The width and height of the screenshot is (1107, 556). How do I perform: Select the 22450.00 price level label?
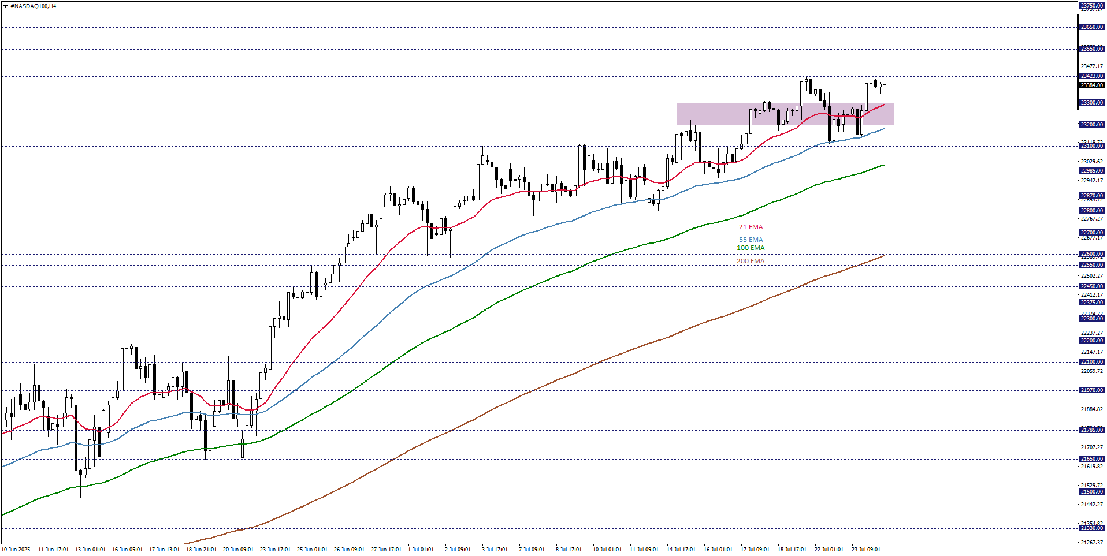(1091, 286)
